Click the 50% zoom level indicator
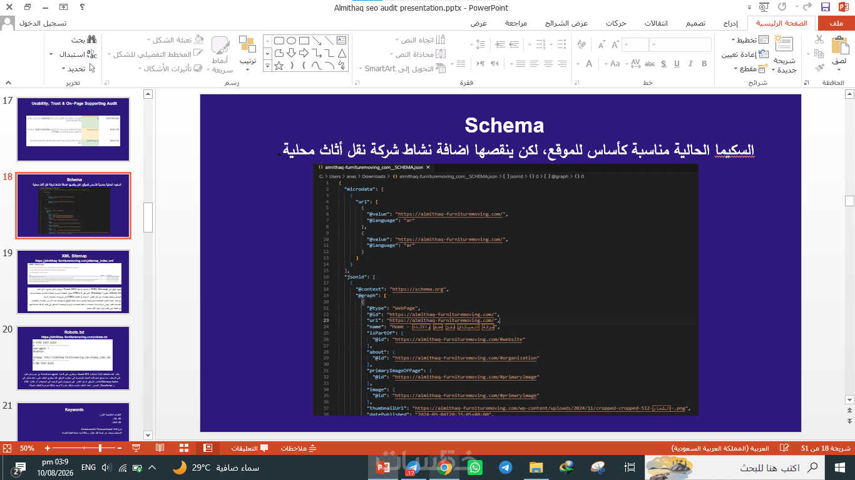The image size is (855, 480). [x=27, y=448]
